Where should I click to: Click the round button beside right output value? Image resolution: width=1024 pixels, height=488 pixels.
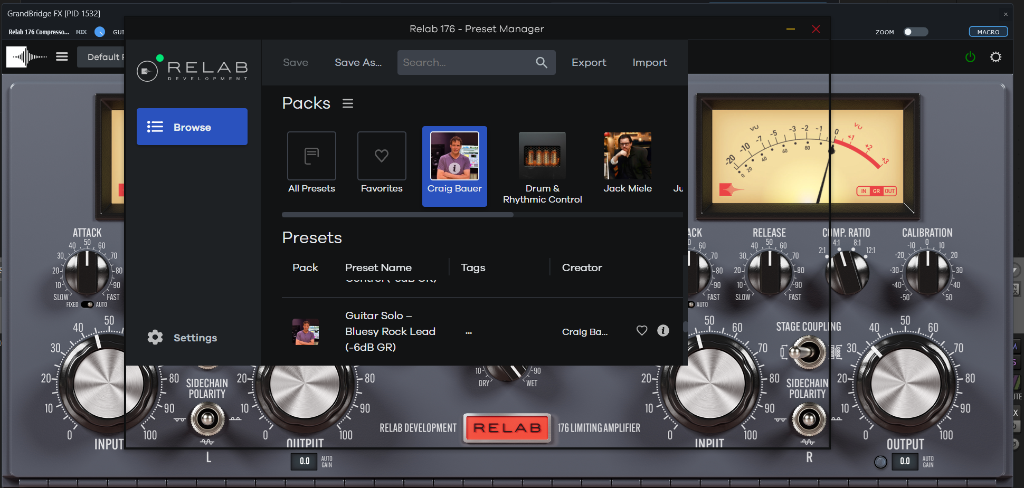(880, 462)
